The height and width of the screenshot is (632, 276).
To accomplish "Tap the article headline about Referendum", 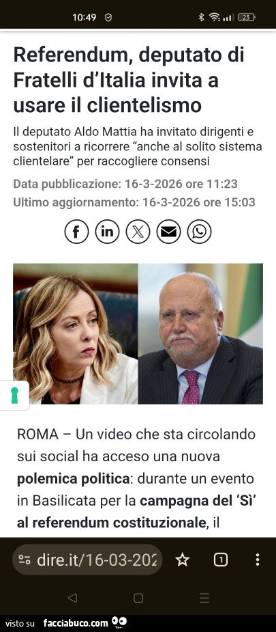I will (129, 80).
